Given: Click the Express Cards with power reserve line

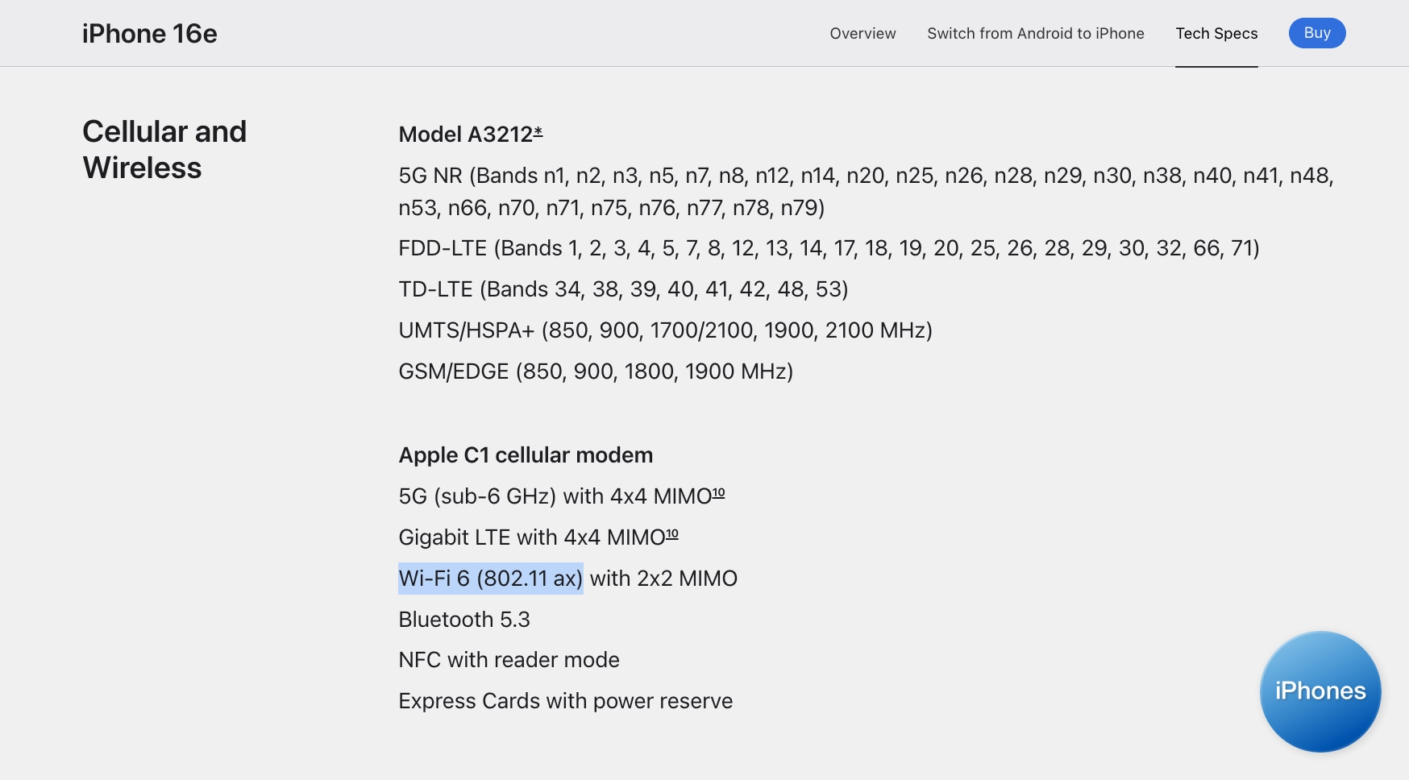Looking at the screenshot, I should tap(565, 701).
